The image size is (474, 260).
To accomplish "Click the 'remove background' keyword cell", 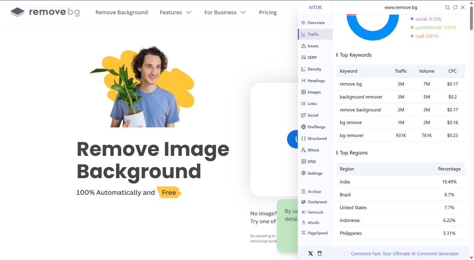I will pyautogui.click(x=360, y=110).
